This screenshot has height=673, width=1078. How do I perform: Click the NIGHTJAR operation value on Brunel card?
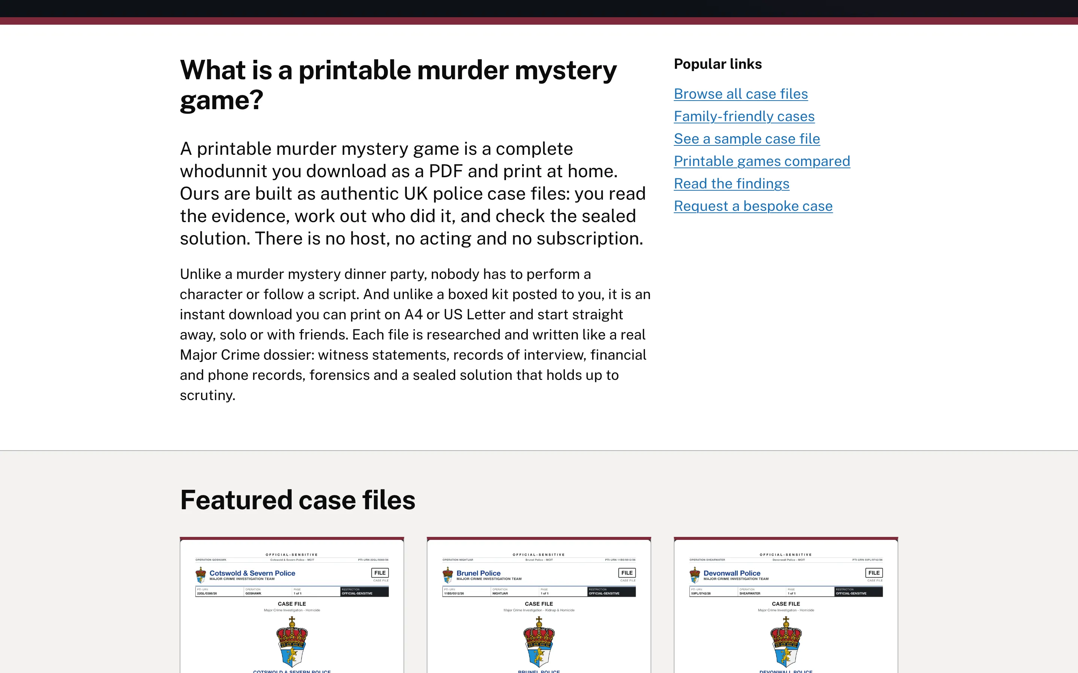pyautogui.click(x=500, y=593)
